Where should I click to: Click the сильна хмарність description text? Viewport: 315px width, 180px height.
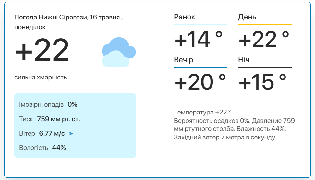click(40, 77)
